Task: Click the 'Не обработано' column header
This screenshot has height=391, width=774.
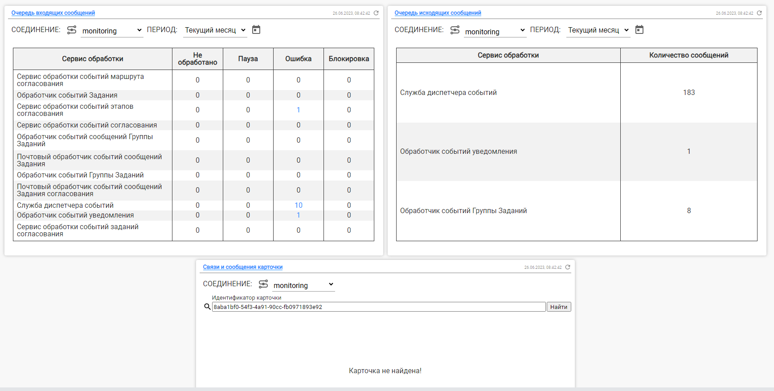Action: (197, 59)
